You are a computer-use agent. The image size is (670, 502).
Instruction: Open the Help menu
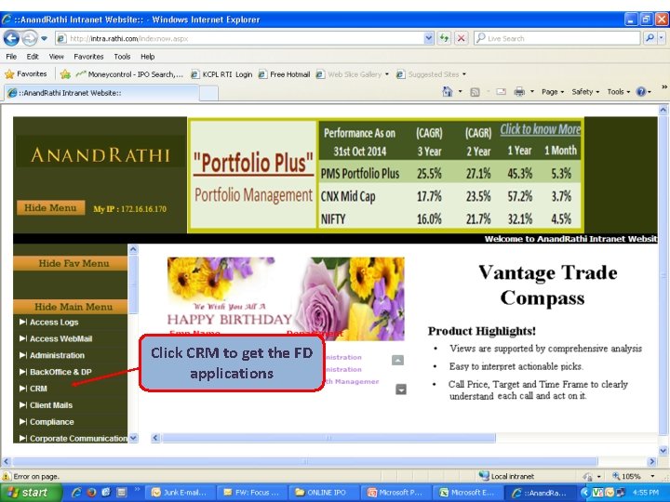(147, 57)
